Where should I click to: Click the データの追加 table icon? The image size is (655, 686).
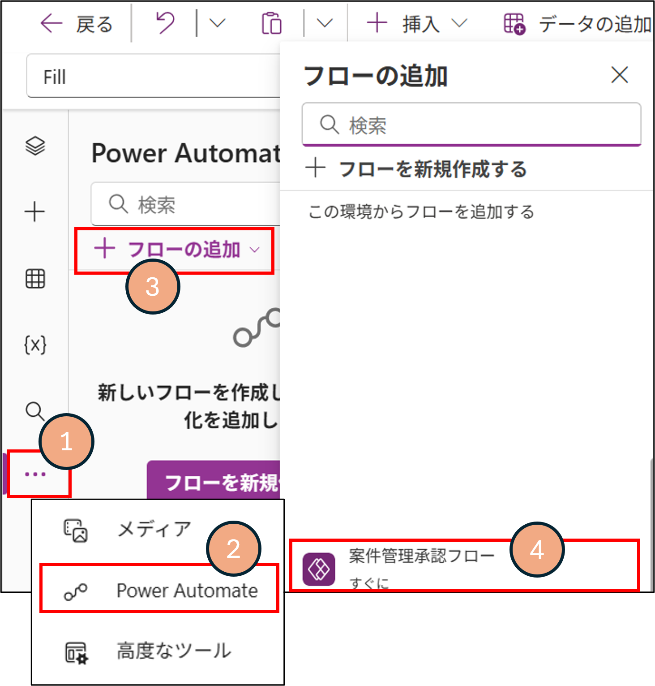pos(514,24)
